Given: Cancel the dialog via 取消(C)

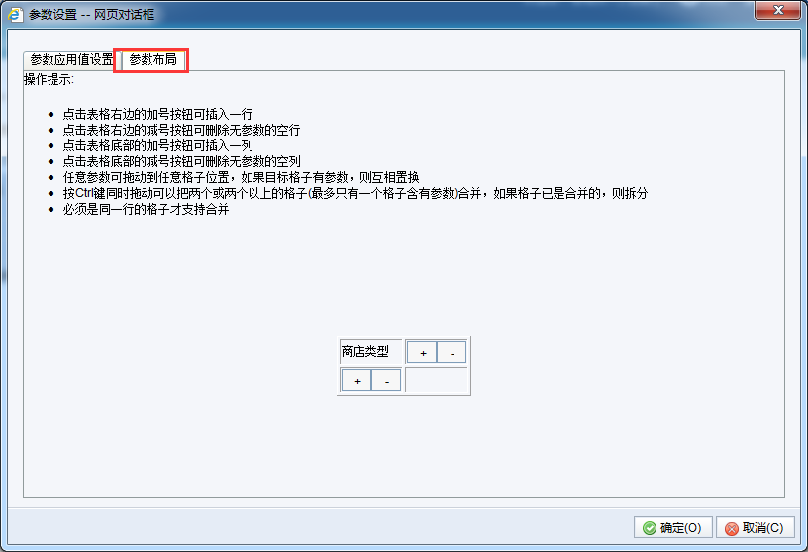Looking at the screenshot, I should tap(756, 528).
